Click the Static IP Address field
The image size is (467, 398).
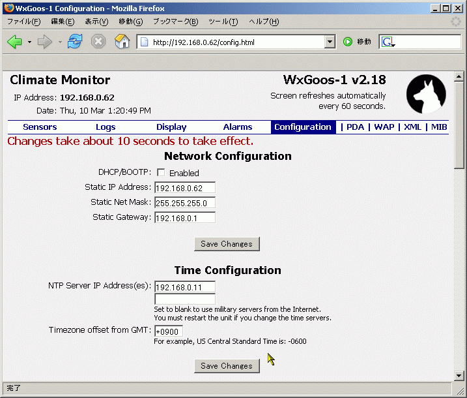point(185,188)
